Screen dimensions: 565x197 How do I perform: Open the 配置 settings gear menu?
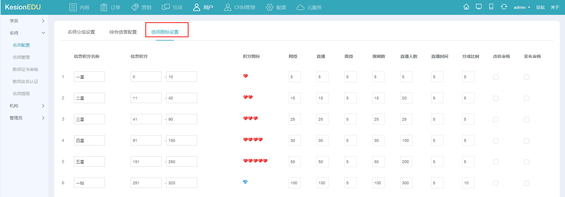pyautogui.click(x=276, y=7)
